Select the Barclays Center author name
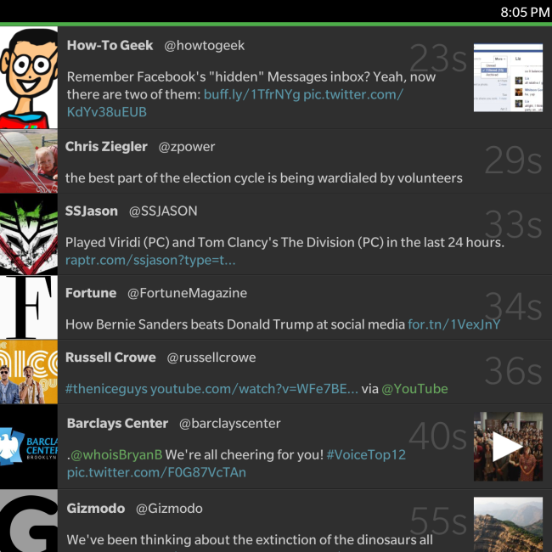Image resolution: width=552 pixels, height=552 pixels. click(x=117, y=423)
